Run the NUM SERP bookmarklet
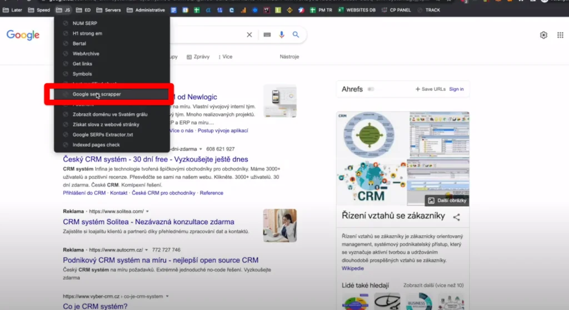This screenshot has height=310, width=569. [112, 23]
